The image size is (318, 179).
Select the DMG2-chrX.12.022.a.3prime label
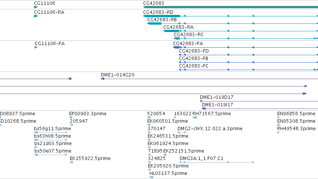(x=210, y=129)
